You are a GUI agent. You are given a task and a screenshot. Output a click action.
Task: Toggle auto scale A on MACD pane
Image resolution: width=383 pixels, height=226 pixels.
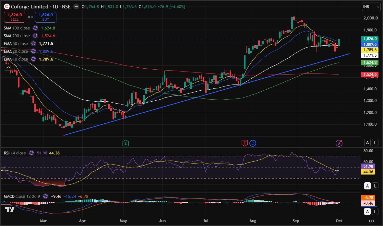[367, 212]
